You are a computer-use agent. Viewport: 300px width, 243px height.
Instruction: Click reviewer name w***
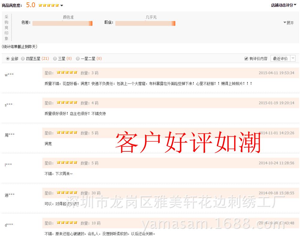click(x=9, y=75)
